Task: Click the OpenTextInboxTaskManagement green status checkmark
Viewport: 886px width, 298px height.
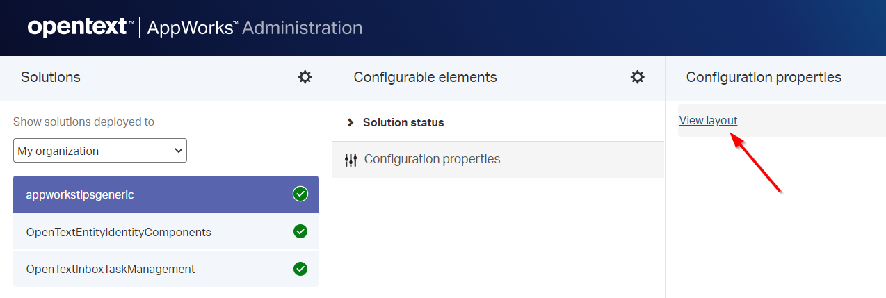Action: click(300, 268)
